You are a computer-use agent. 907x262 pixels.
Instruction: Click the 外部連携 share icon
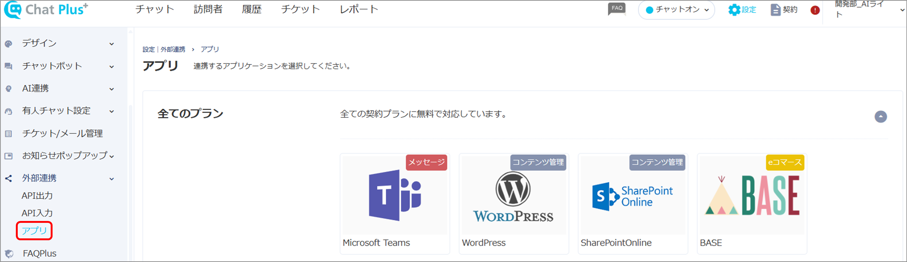tap(8, 178)
